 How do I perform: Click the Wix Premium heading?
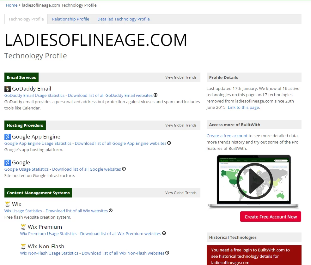point(45,227)
